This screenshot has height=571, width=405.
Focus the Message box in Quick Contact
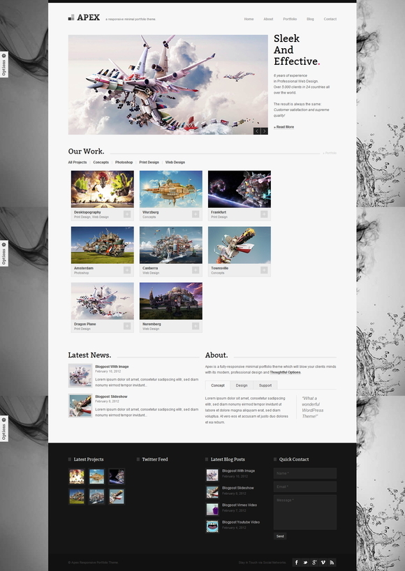click(305, 512)
